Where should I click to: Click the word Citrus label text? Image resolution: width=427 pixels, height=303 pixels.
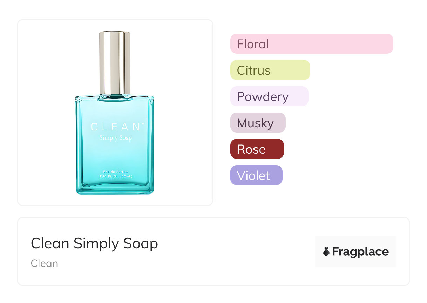tap(253, 70)
